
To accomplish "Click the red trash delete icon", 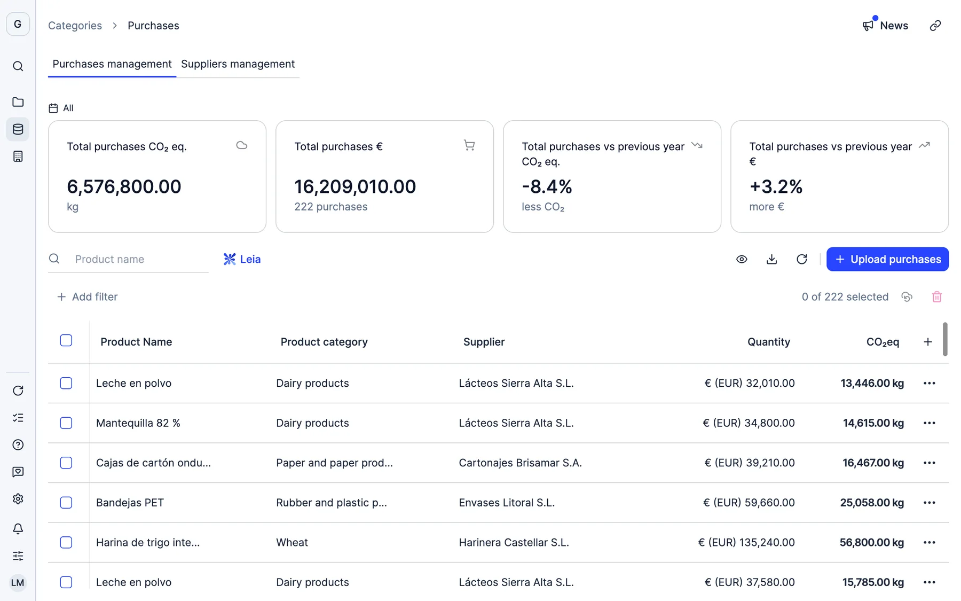I will pos(937,297).
